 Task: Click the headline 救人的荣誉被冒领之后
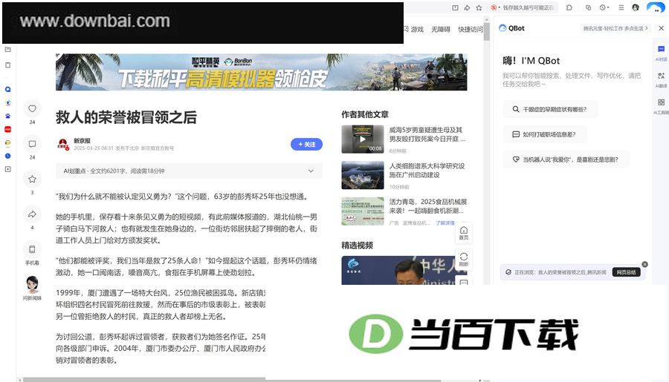click(126, 117)
